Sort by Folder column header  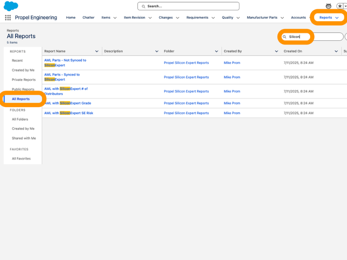169,51
